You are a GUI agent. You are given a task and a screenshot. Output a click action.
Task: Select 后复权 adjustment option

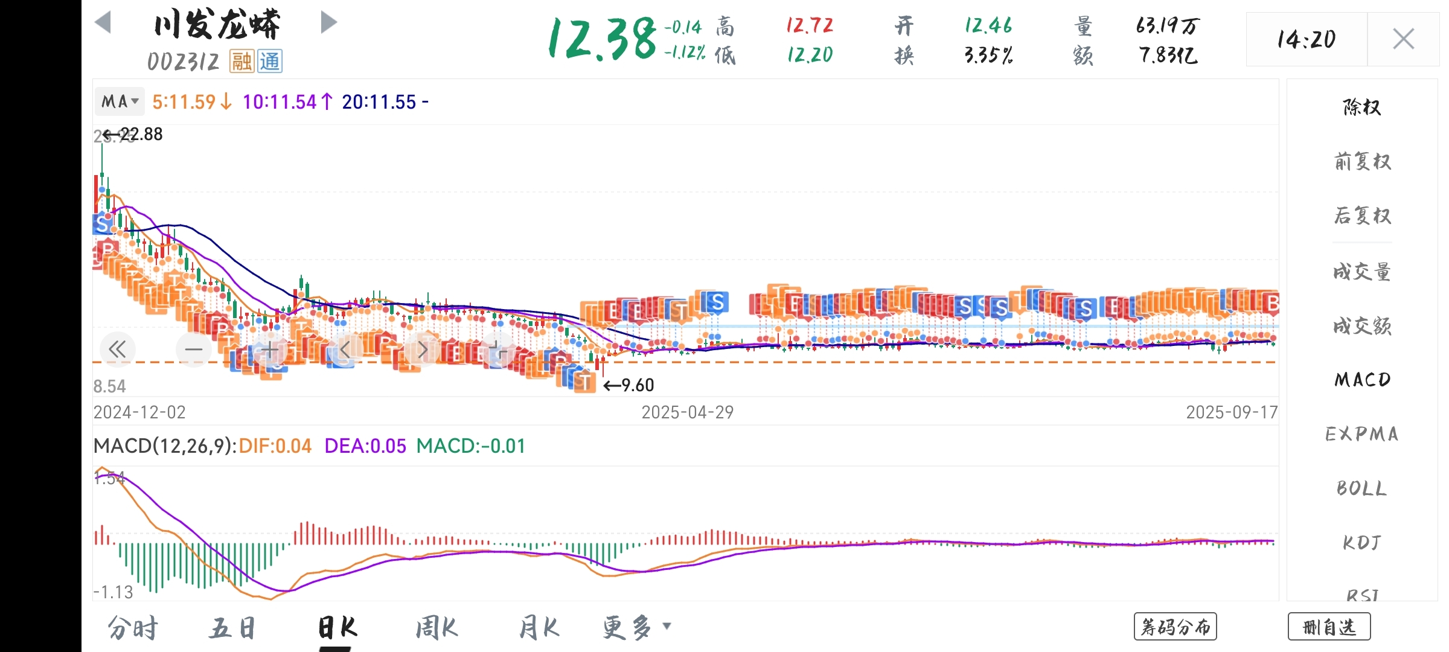coord(1362,216)
